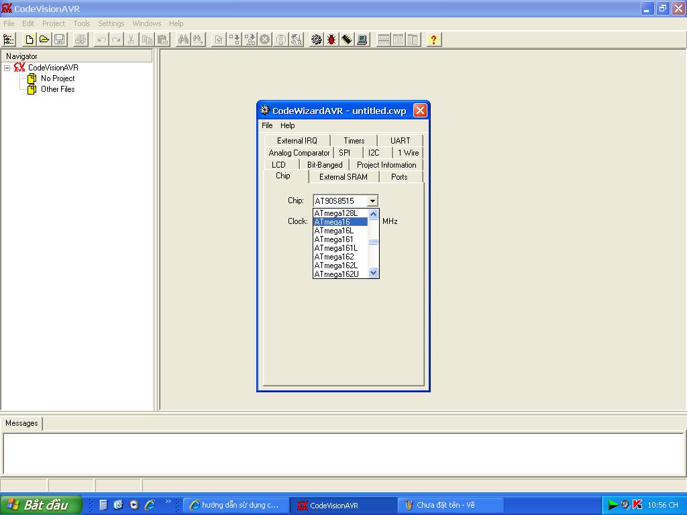Open the main File menu
Image resolution: width=687 pixels, height=515 pixels.
9,23
